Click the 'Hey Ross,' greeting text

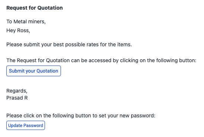tap(18, 30)
